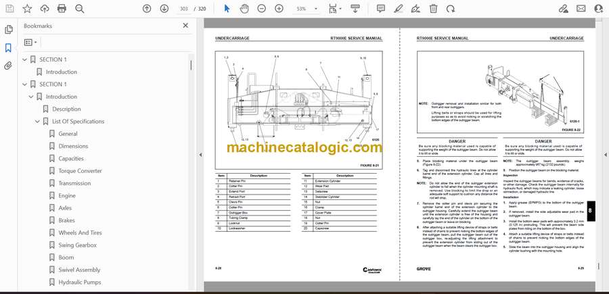Select the Swing Gearbox bookmark
This screenshot has width=609, height=294.
(77, 245)
